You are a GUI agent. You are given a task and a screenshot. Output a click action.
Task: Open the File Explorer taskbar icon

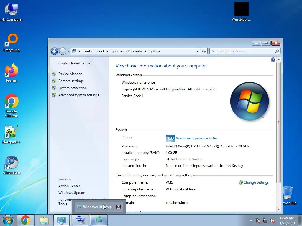44,220
